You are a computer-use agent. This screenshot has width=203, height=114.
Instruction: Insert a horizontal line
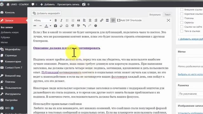(41, 26)
